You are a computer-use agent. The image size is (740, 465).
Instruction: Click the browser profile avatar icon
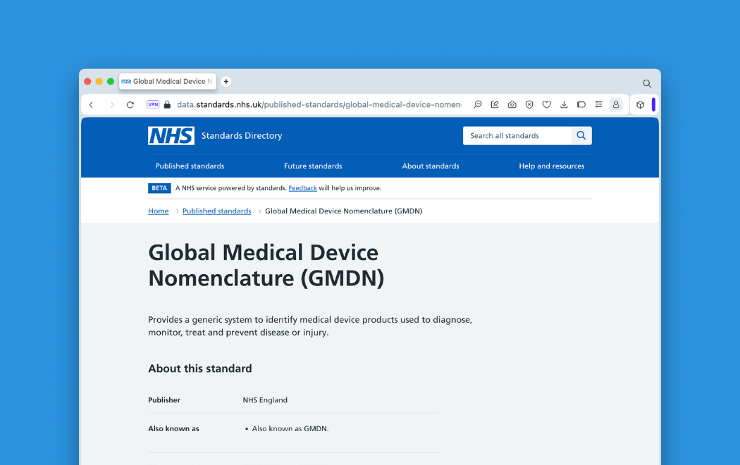tap(615, 104)
